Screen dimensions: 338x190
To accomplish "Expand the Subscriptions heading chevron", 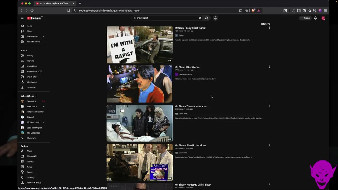I will 36,96.
